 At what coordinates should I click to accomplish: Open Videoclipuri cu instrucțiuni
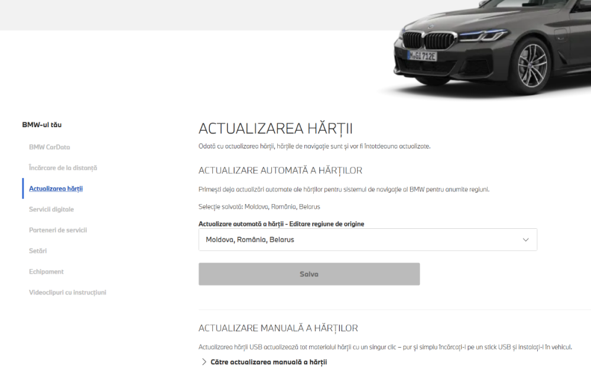click(x=67, y=292)
